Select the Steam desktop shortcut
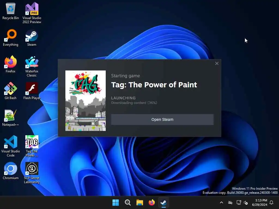Screen dimensions: 279x209 tap(32, 38)
